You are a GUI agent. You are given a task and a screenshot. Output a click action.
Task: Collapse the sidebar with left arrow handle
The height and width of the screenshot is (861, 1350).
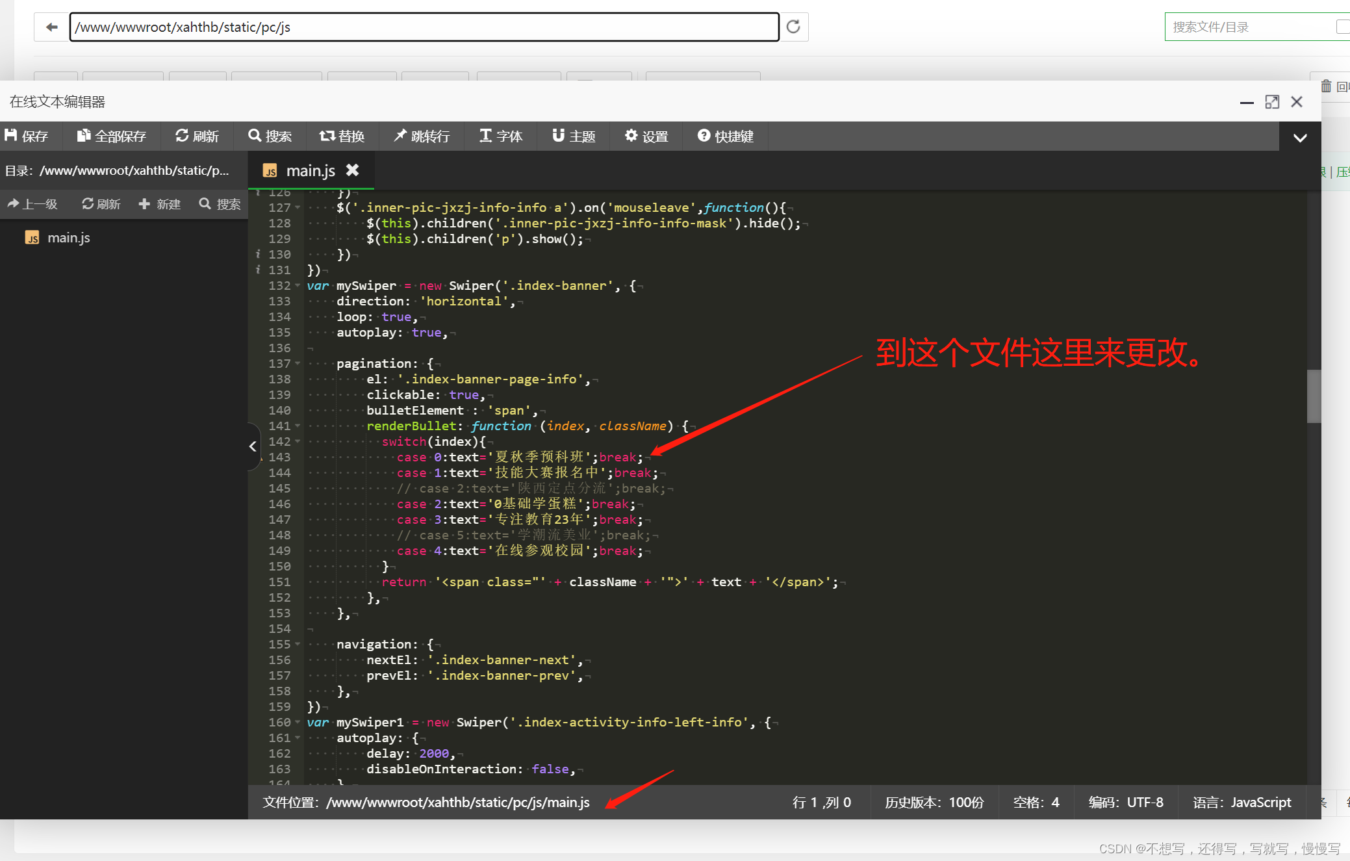tap(253, 446)
